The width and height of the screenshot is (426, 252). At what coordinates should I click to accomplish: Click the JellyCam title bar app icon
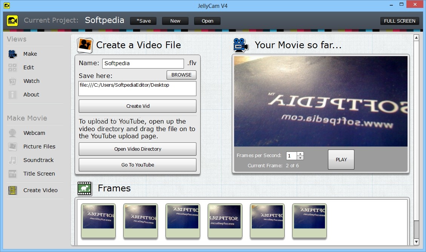point(7,5)
